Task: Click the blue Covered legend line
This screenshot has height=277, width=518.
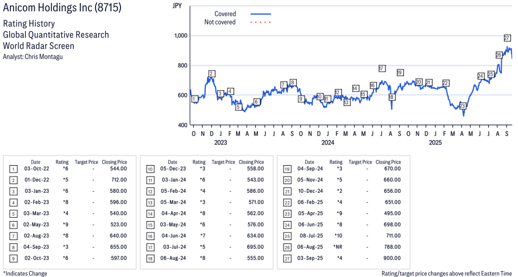Action: (261, 14)
